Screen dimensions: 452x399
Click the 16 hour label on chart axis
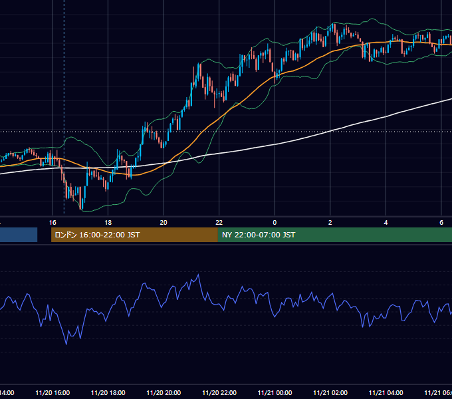point(53,223)
